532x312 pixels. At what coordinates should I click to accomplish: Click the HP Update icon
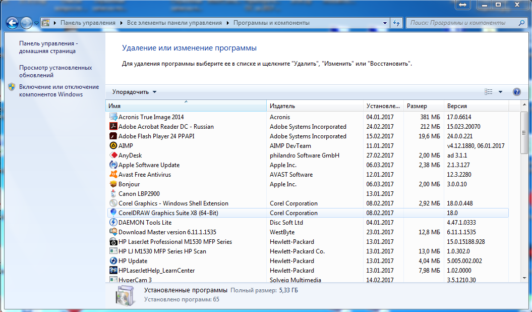(113, 261)
